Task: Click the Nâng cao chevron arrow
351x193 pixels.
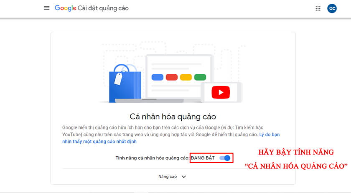Action: (x=184, y=177)
